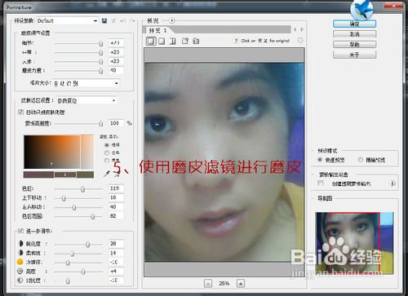Expand the 预览 disclosure arrow
This screenshot has width=408, height=296.
click(x=172, y=20)
